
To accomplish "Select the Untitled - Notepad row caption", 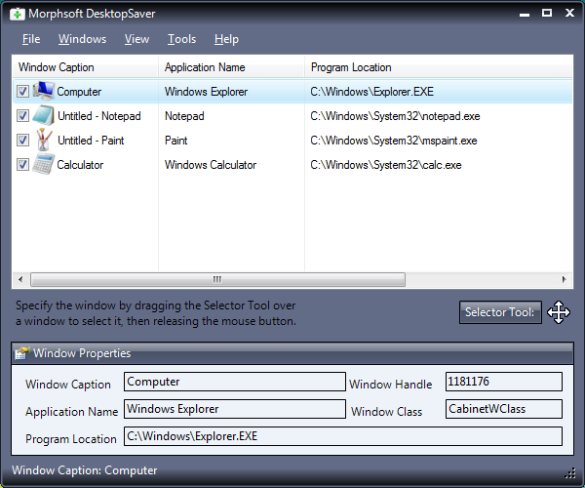I will pos(99,116).
